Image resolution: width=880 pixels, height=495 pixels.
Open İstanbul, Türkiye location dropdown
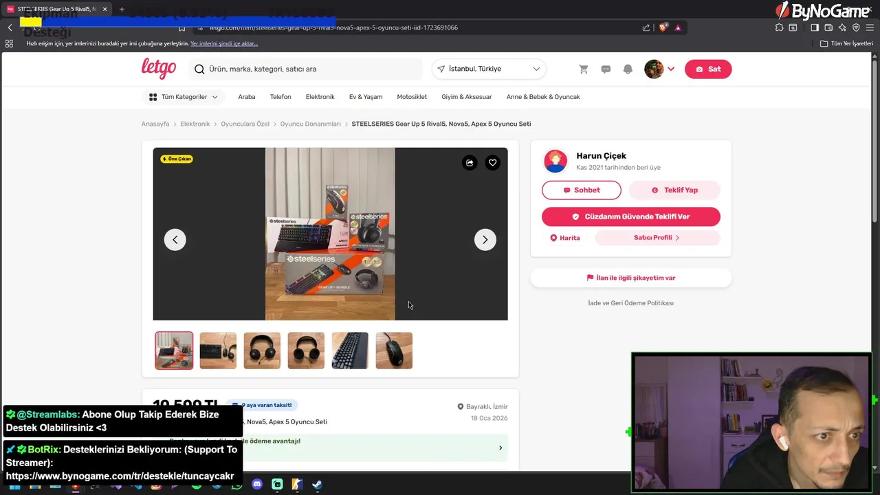click(x=489, y=69)
